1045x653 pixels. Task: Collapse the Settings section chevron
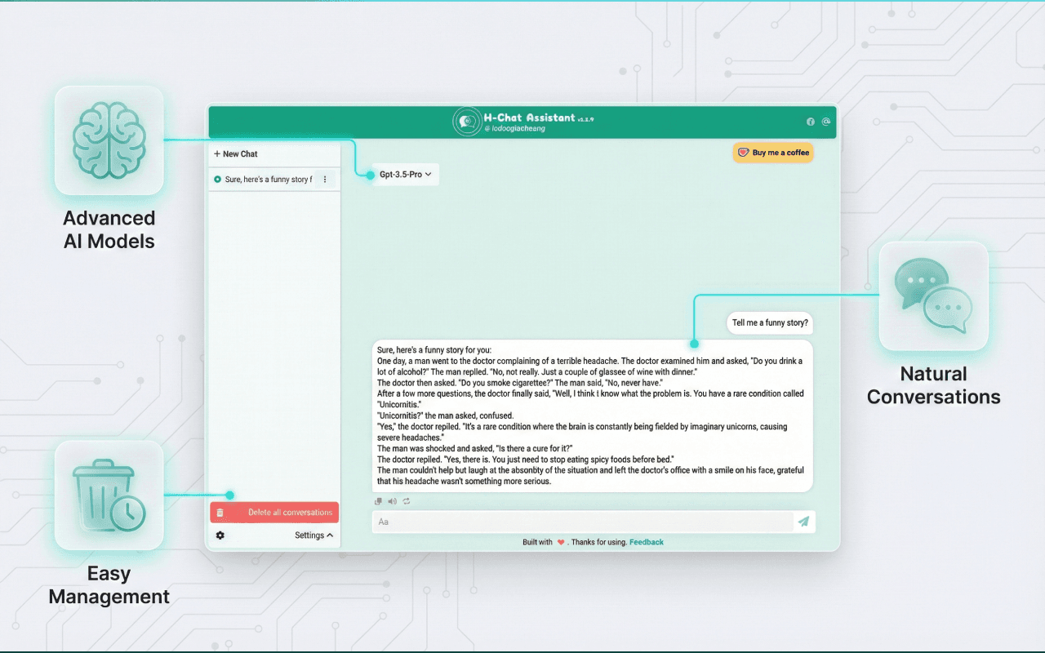(x=330, y=535)
